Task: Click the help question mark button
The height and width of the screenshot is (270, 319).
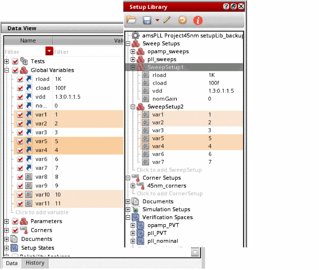Action: (x=226, y=7)
